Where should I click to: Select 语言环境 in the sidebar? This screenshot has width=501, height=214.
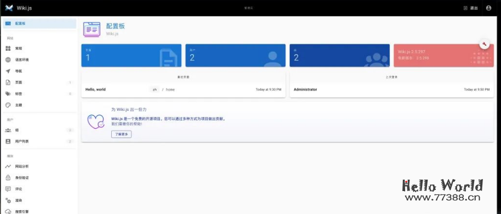click(x=39, y=60)
